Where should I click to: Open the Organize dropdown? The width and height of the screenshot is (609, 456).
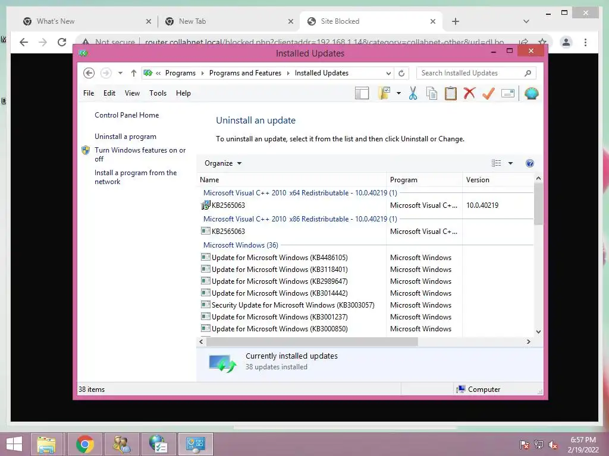click(223, 163)
